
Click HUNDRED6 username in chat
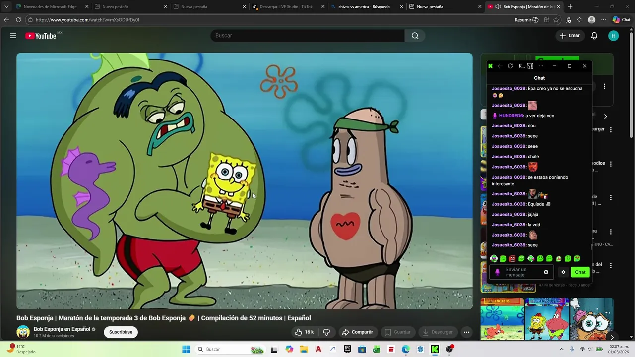511,116
